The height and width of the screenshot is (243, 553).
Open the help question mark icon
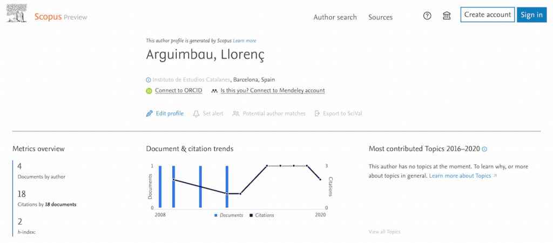click(427, 16)
